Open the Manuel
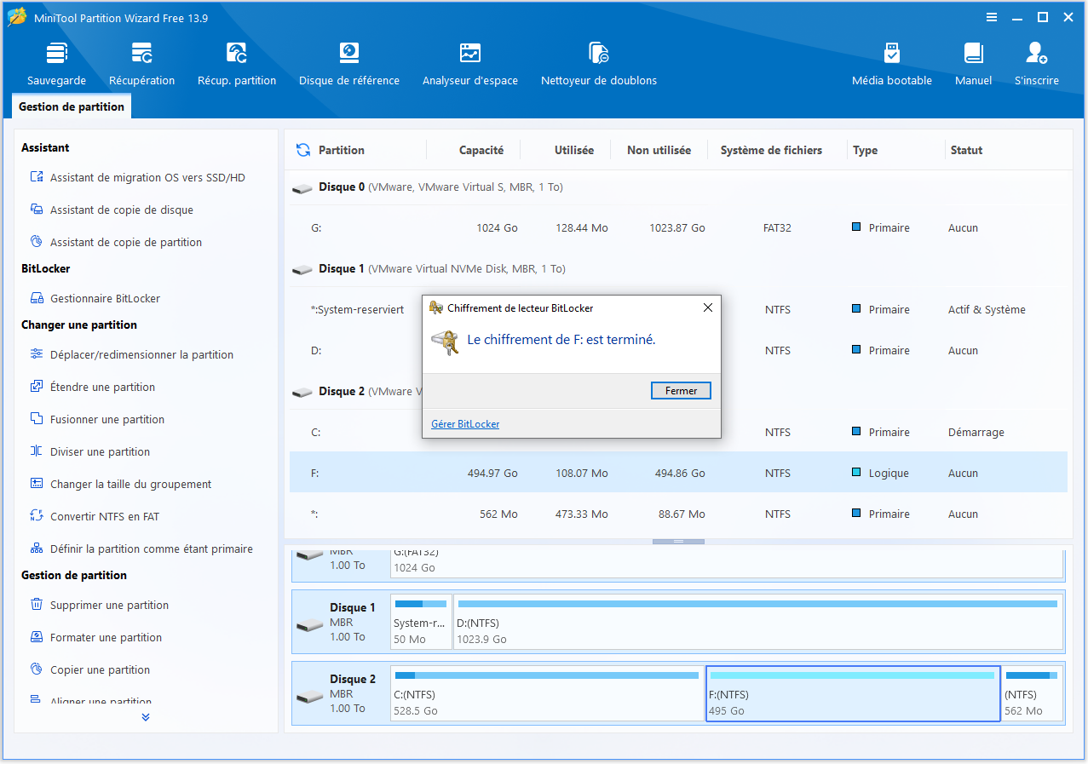1088x764 pixels. pos(973,64)
